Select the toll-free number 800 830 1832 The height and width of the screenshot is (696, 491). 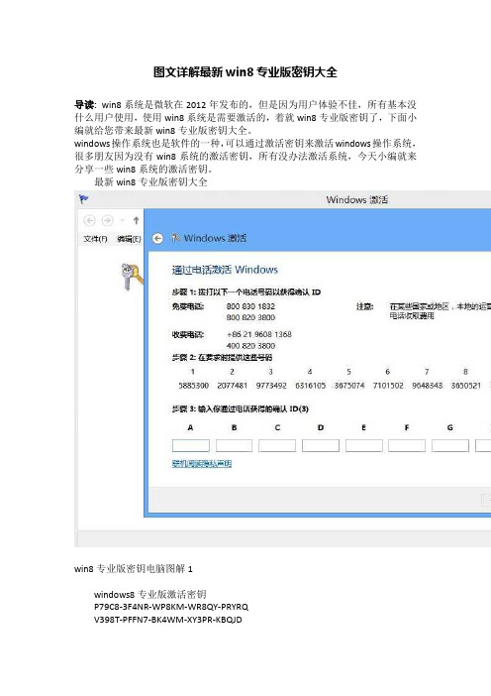click(x=250, y=306)
